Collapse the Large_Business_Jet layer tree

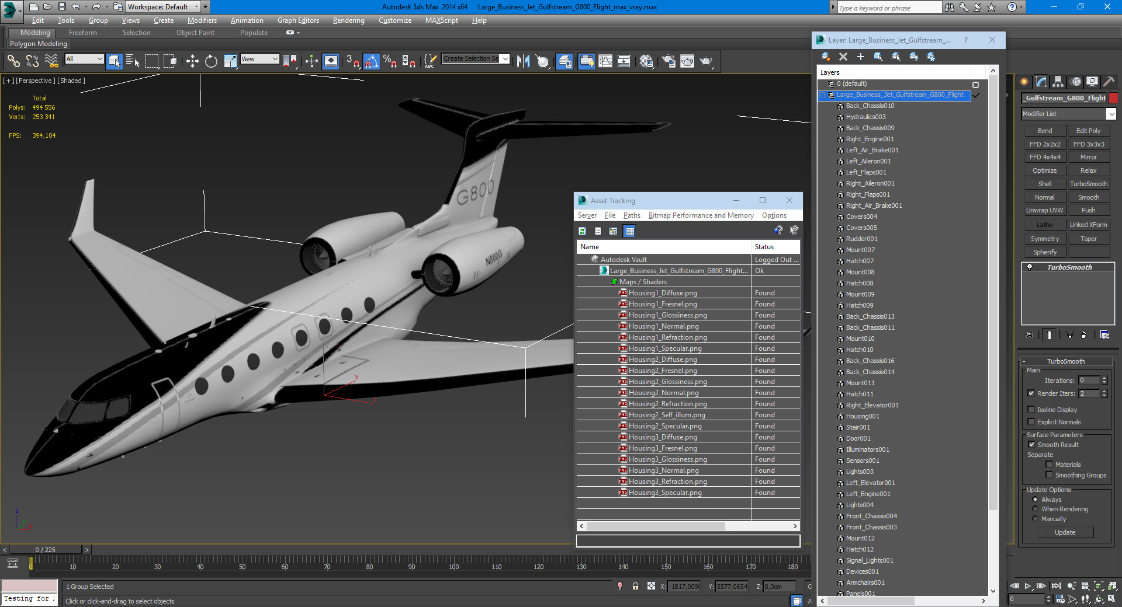(x=822, y=95)
